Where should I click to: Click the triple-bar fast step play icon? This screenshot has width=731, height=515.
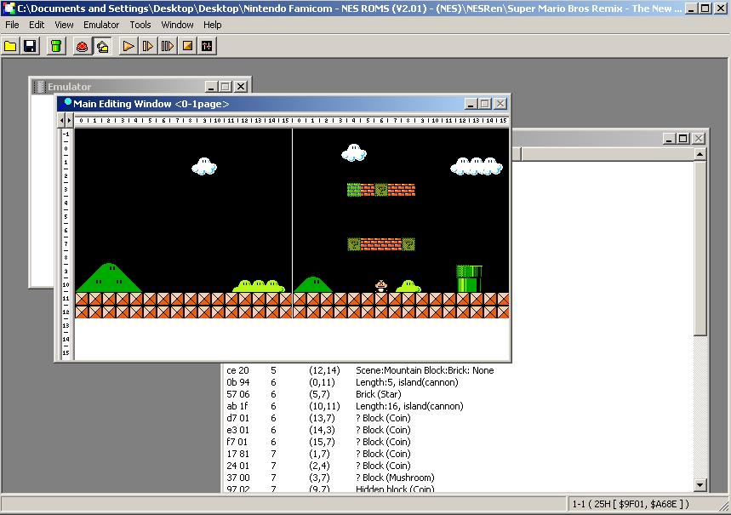[168, 46]
